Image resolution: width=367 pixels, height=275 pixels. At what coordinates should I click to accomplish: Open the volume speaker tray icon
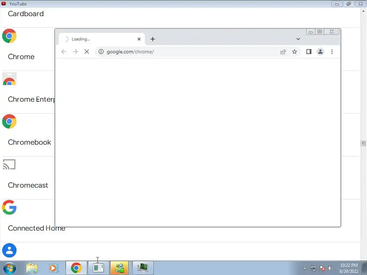pyautogui.click(x=331, y=268)
